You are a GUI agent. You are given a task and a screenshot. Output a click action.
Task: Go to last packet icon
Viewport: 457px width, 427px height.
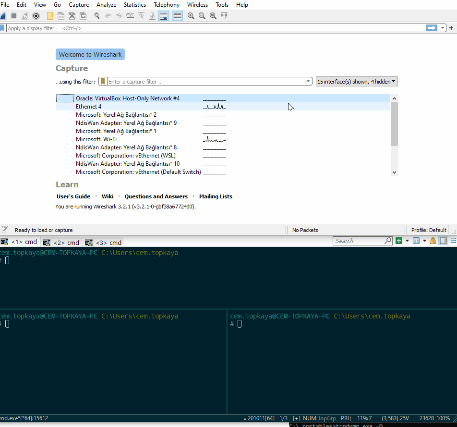[x=152, y=16]
